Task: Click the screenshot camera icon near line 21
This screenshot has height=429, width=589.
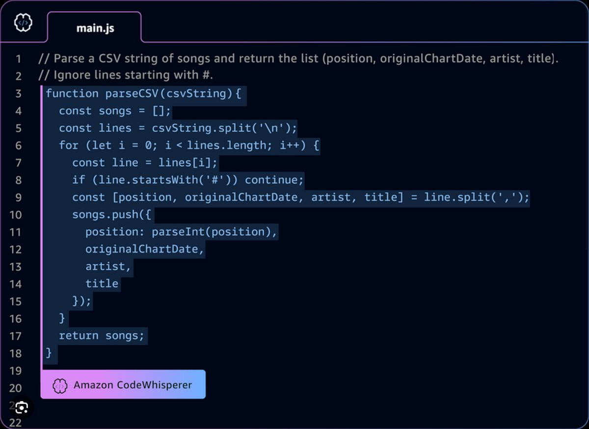Action: (21, 407)
